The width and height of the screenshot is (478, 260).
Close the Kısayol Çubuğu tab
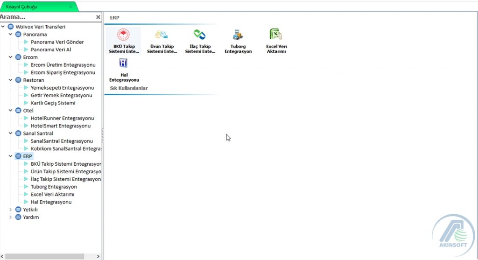(x=71, y=7)
